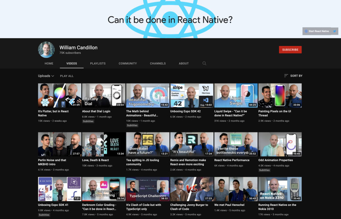Click the Twitter icon on the banner
The width and height of the screenshot is (341, 219).
tap(334, 31)
